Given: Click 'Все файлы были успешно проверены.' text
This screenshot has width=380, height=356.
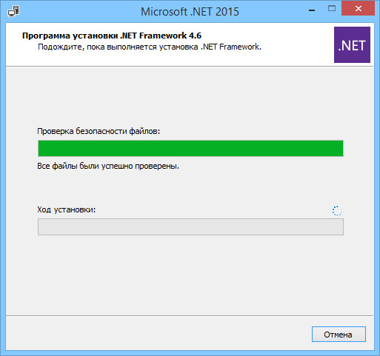Looking at the screenshot, I should click(x=108, y=166).
